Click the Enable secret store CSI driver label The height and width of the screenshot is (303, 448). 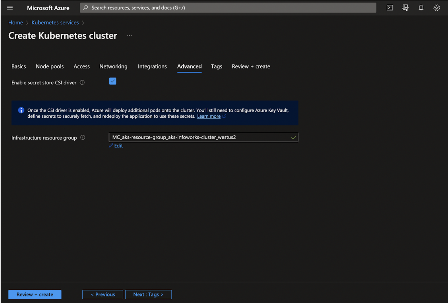tap(44, 83)
